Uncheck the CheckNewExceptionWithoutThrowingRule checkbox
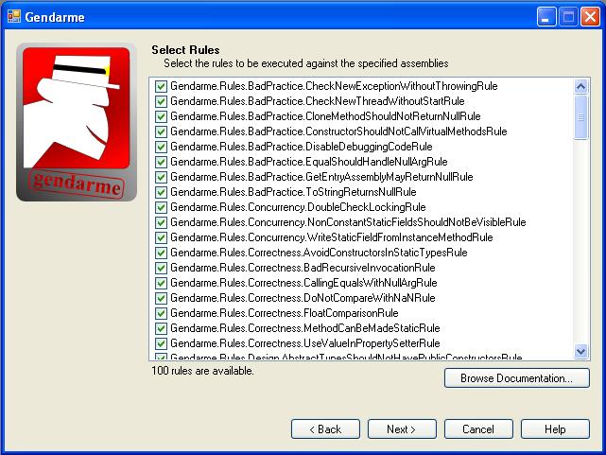606x455 pixels. [x=161, y=86]
